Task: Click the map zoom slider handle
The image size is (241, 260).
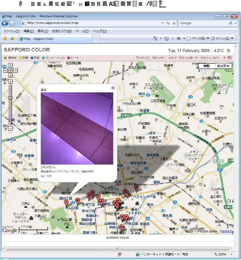Action: coord(11,98)
